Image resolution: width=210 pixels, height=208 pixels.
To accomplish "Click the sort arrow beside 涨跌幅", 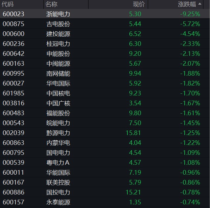I will pyautogui.click(x=200, y=4).
